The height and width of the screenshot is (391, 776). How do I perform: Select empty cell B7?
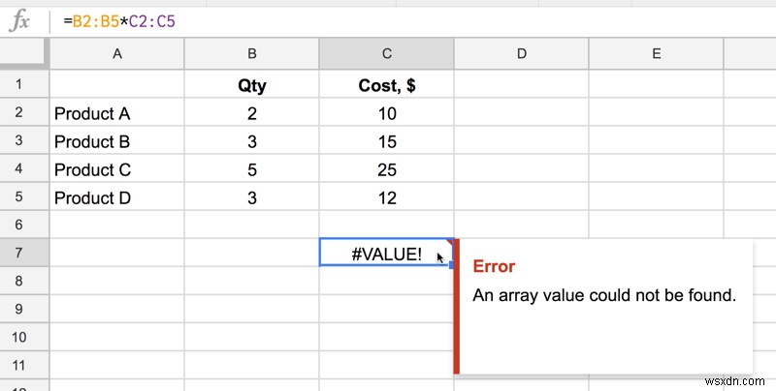tap(252, 253)
